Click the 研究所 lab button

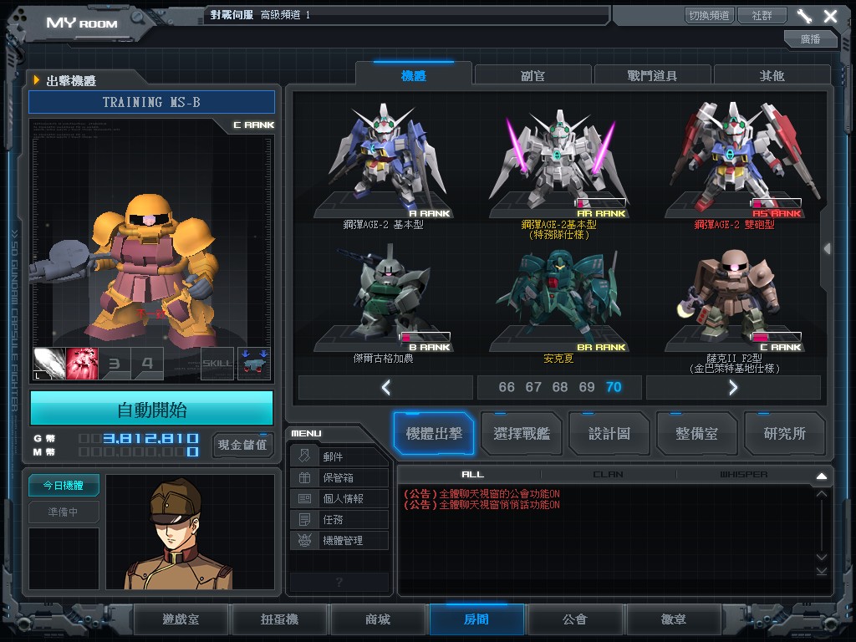[x=784, y=434]
